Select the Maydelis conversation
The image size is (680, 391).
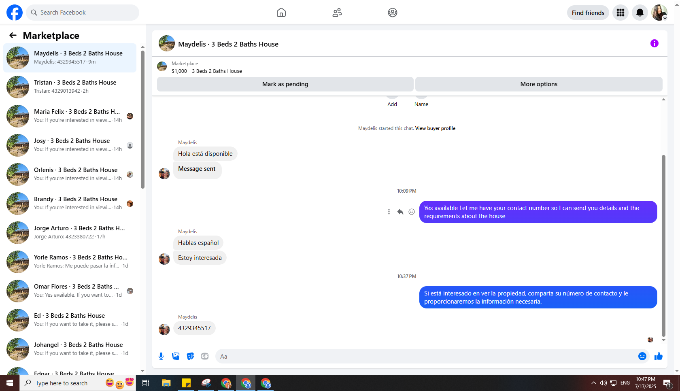coord(70,58)
